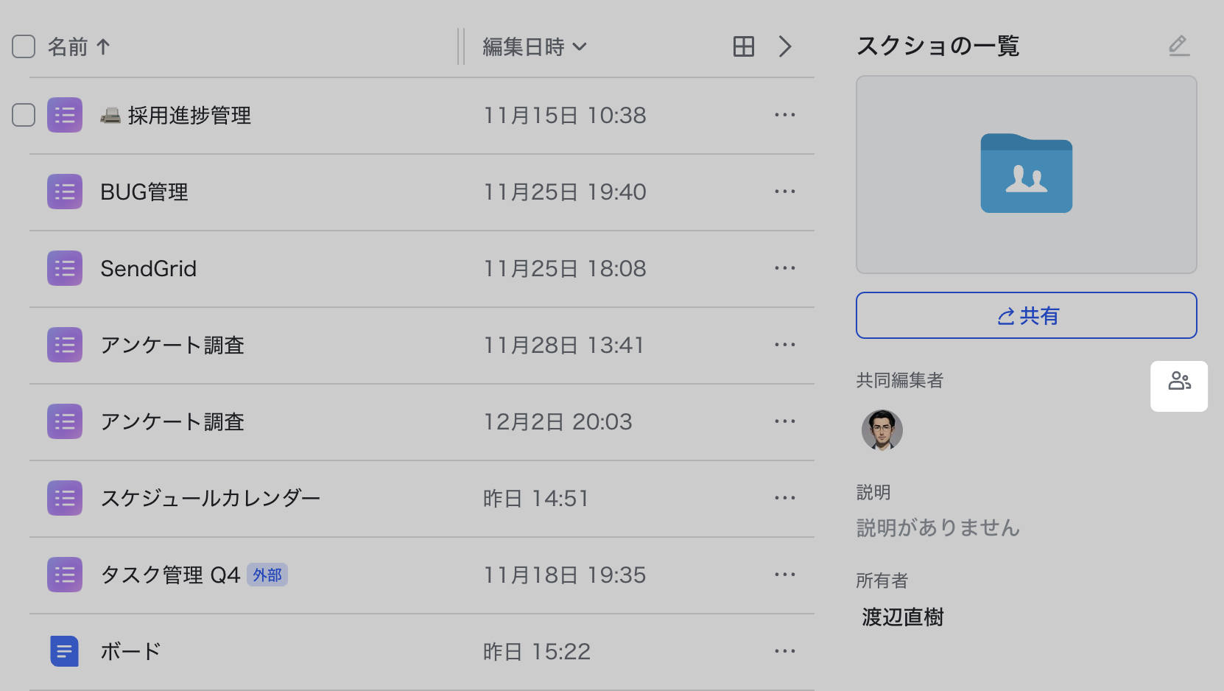Click the collaborator avatar photo
Viewport: 1224px width, 691px height.
point(882,430)
